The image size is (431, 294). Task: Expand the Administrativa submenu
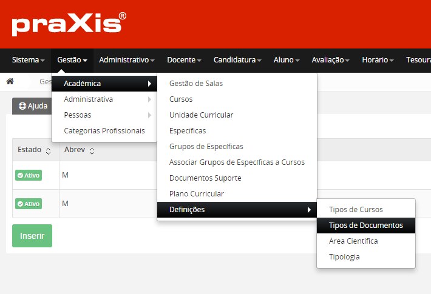pos(104,99)
